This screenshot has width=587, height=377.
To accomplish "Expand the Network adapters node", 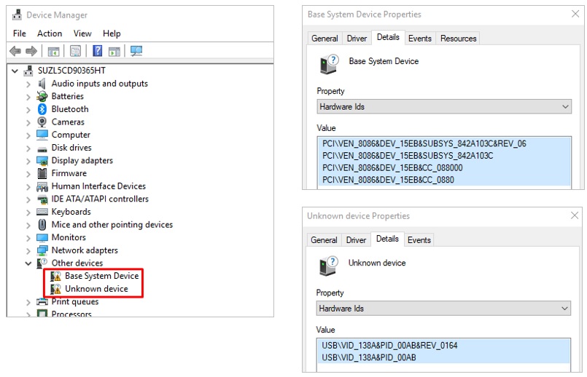I will tap(28, 250).
